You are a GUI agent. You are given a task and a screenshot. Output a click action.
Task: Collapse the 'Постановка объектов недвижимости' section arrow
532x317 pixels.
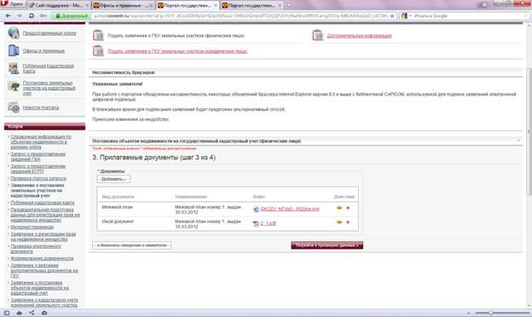(x=518, y=141)
